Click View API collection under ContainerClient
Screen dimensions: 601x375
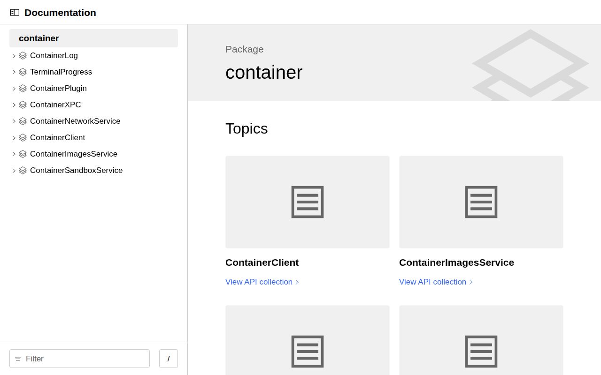[x=262, y=282]
